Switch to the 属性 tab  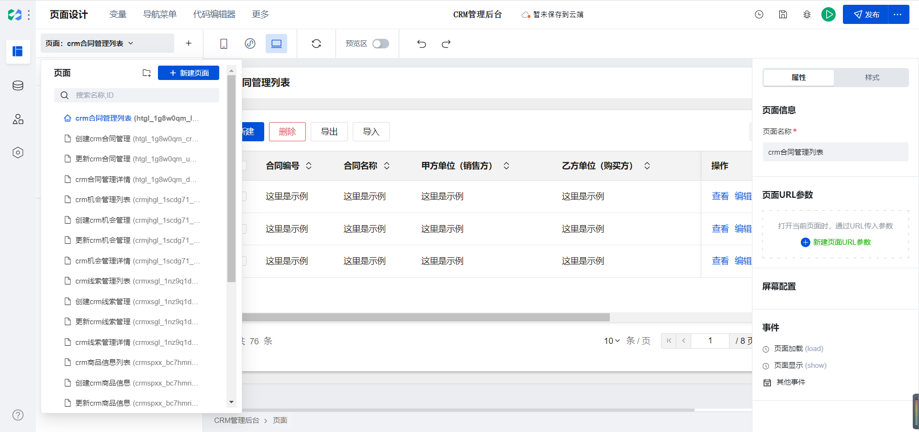[799, 78]
